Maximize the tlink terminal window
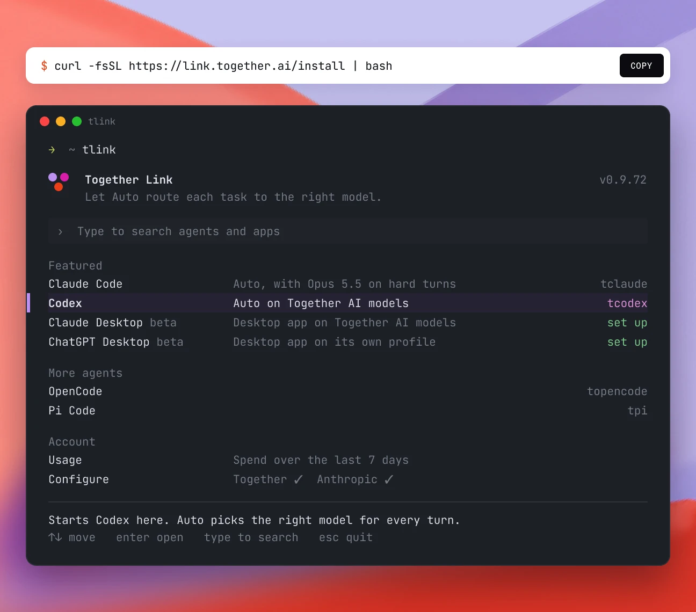 (77, 121)
